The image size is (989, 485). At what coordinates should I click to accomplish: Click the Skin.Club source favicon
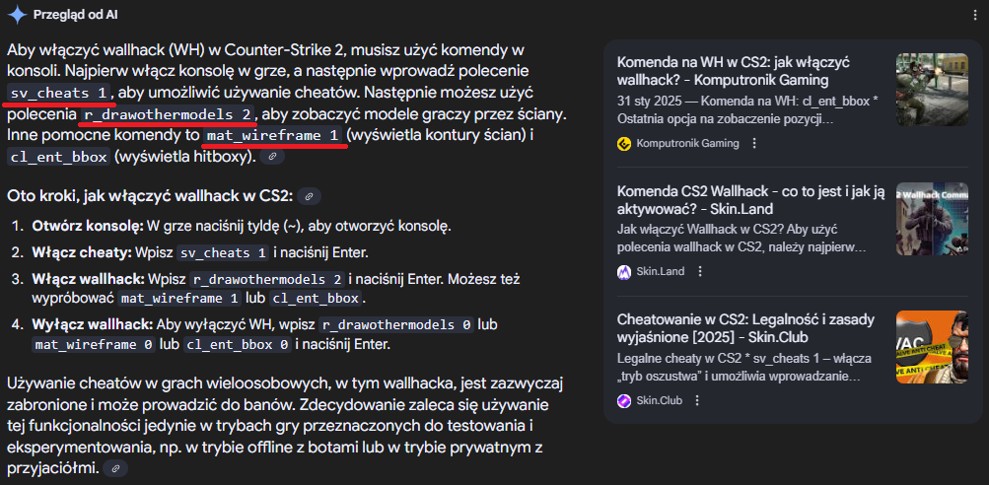(624, 400)
